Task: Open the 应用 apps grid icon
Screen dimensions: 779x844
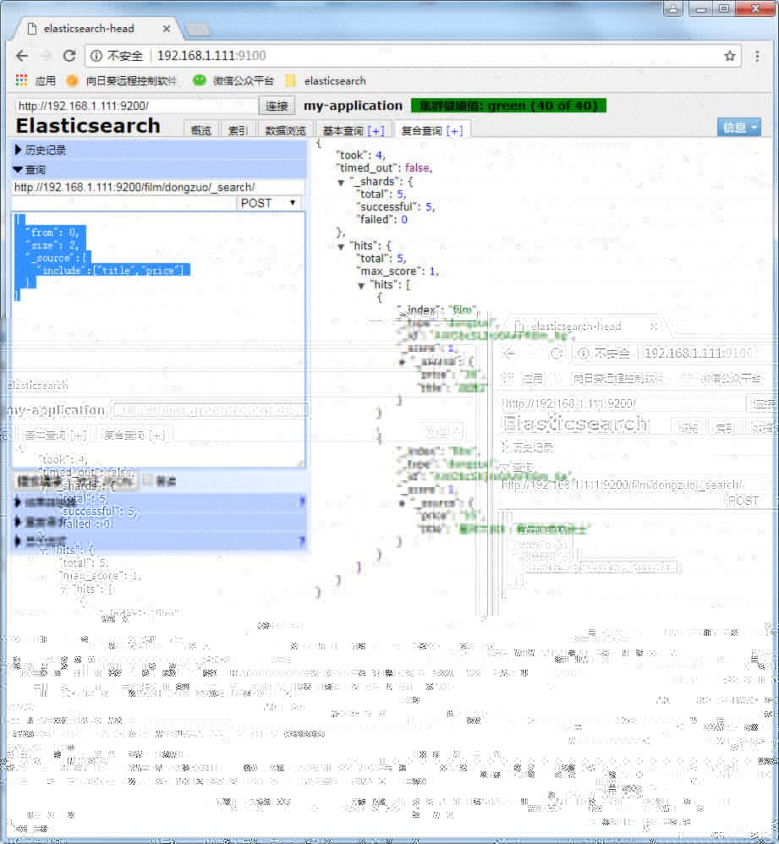Action: tap(20, 81)
